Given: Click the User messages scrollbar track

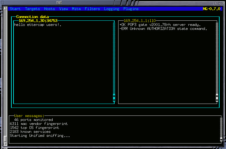Looking at the screenshot, I should 221,127.
